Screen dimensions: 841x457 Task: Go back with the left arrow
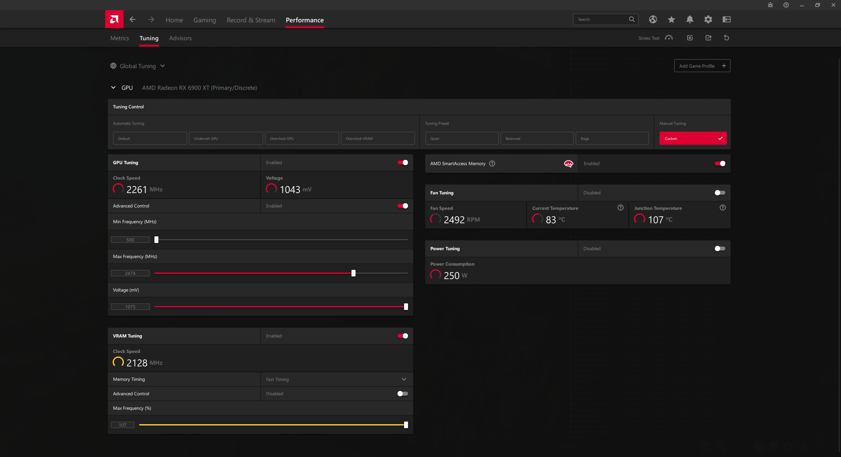(132, 19)
